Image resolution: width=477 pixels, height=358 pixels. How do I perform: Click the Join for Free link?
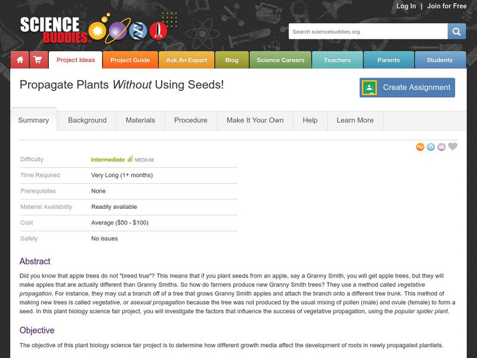(x=447, y=6)
